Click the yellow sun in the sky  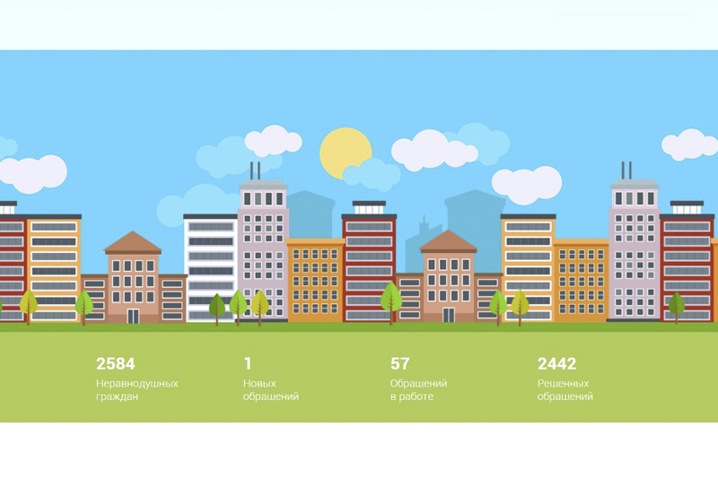tap(345, 153)
